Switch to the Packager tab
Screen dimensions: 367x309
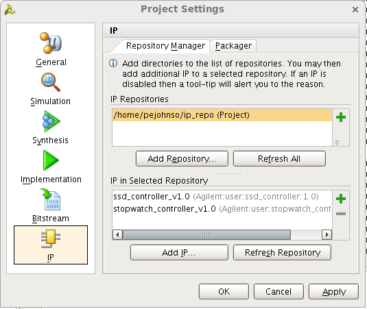[233, 46]
